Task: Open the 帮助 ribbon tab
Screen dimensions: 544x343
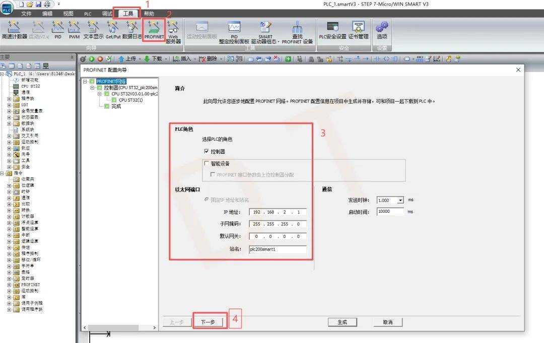Action: pos(149,14)
